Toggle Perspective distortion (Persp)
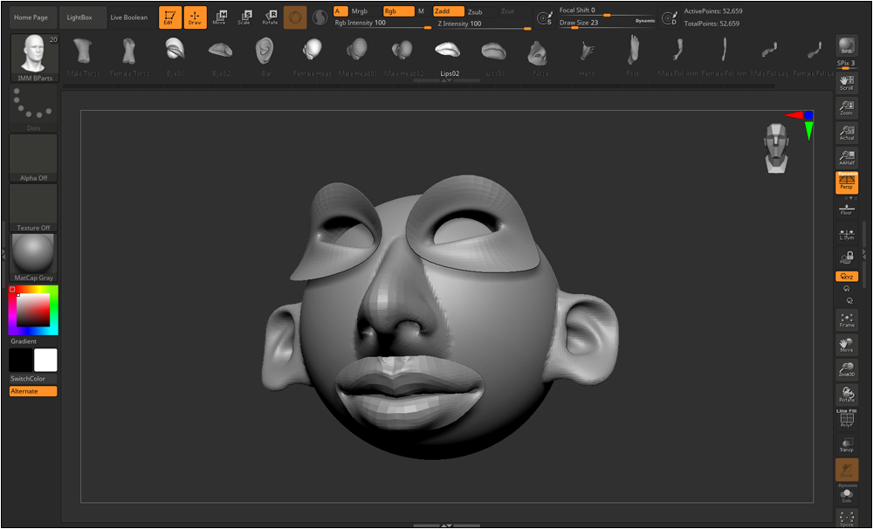The height and width of the screenshot is (529, 873). pos(846,182)
